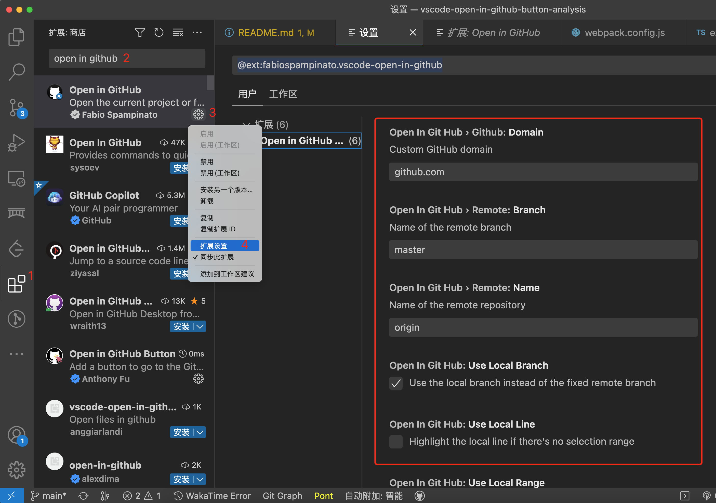
Task: Uncheck the Use Local Branch checkbox
Action: tap(396, 383)
